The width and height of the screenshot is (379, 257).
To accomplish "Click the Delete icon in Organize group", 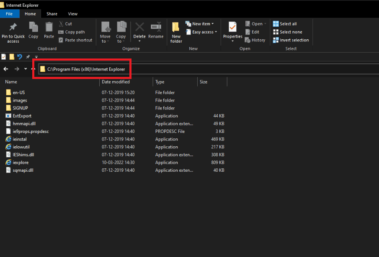I will (139, 28).
